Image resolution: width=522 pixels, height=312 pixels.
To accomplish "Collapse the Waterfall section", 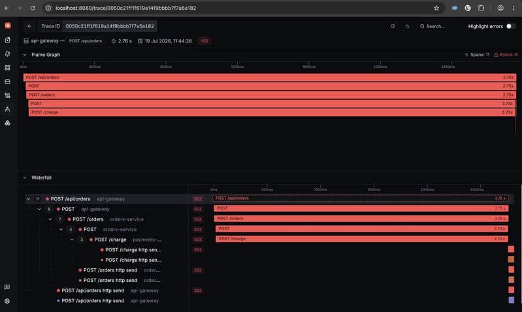I will pos(25,178).
